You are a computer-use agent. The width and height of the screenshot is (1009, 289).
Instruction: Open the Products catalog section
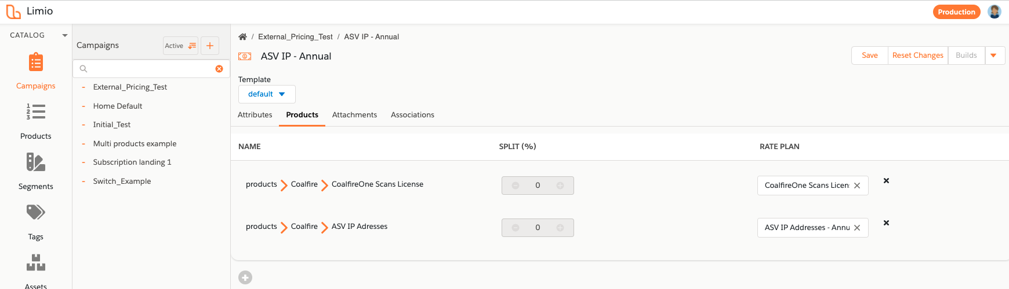click(x=36, y=121)
